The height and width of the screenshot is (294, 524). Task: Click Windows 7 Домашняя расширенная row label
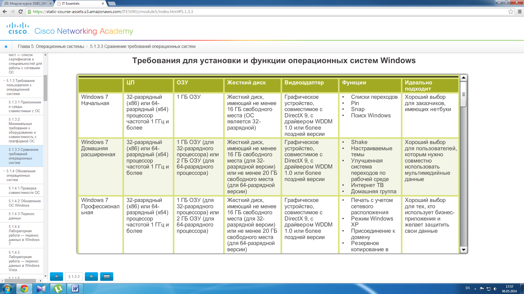click(x=98, y=148)
